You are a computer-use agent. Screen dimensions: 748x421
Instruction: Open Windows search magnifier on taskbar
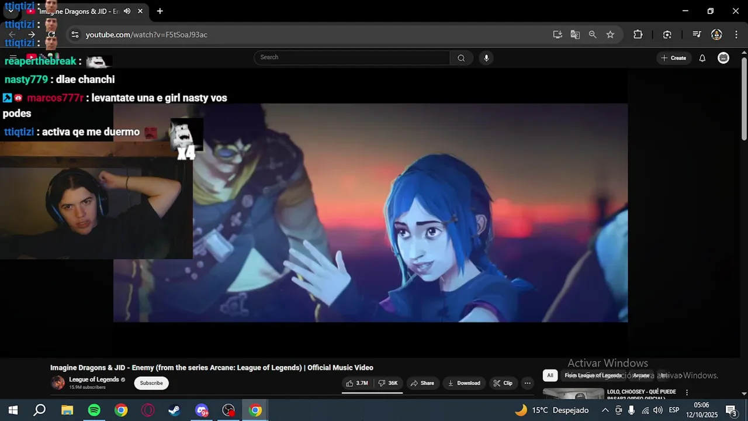point(40,410)
